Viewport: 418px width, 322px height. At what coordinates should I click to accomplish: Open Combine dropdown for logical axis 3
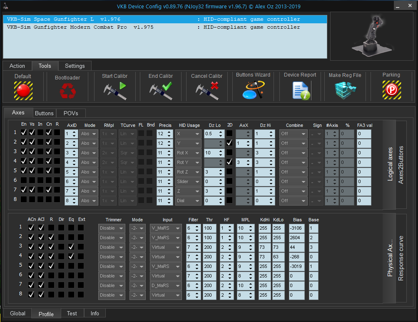coord(293,153)
